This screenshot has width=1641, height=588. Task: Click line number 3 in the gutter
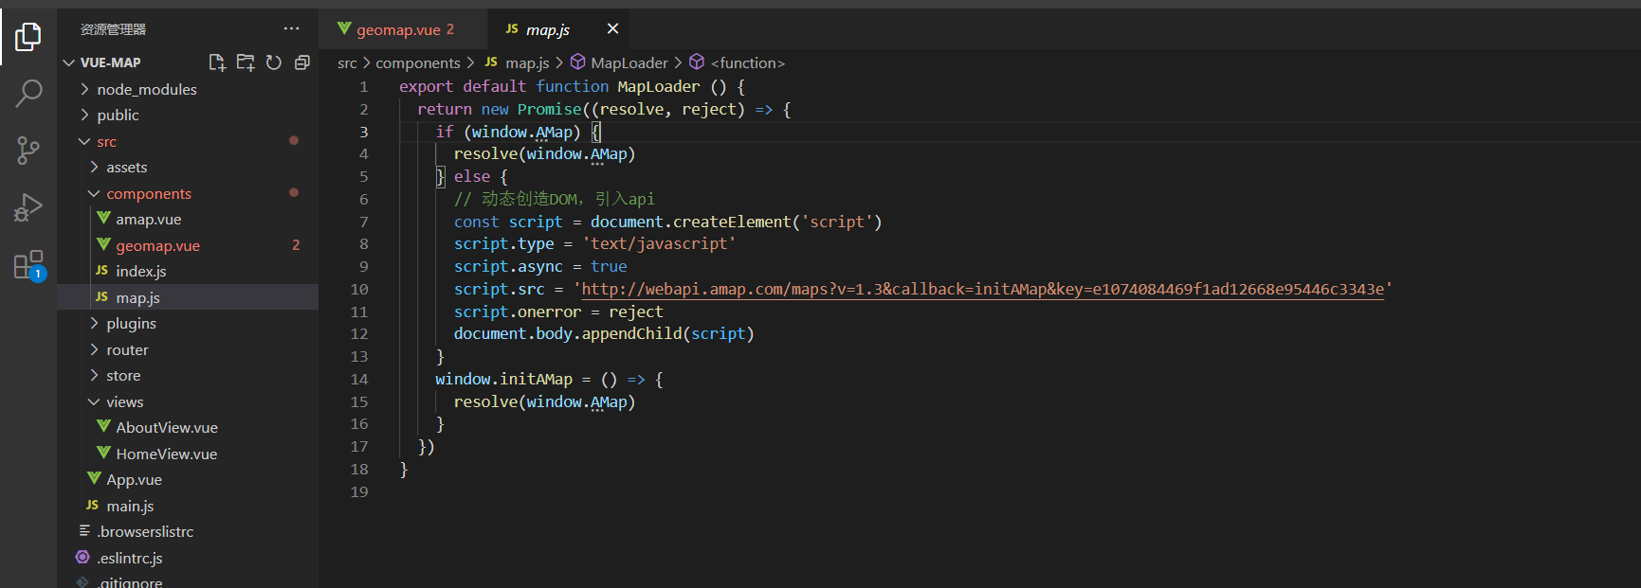click(x=364, y=132)
